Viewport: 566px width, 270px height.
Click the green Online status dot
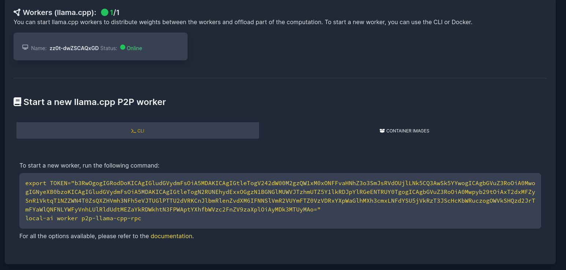123,47
